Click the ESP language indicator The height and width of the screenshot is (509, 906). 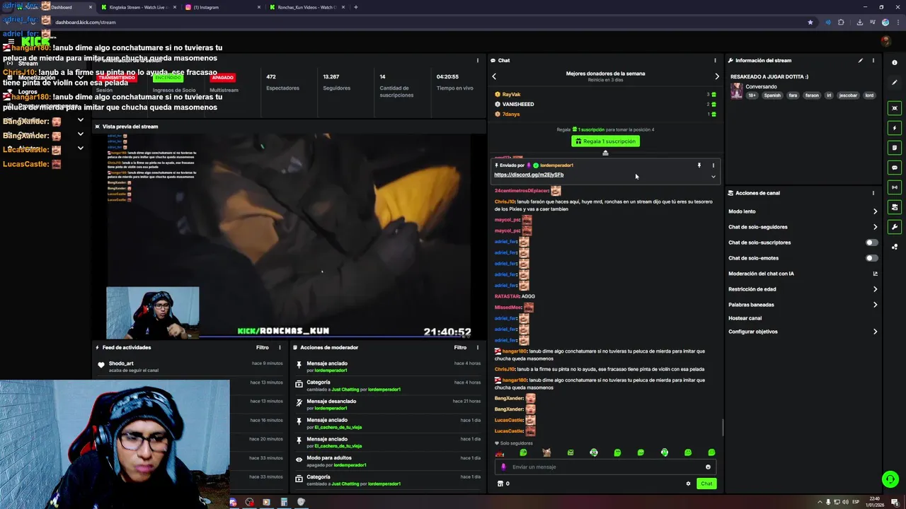(x=856, y=502)
